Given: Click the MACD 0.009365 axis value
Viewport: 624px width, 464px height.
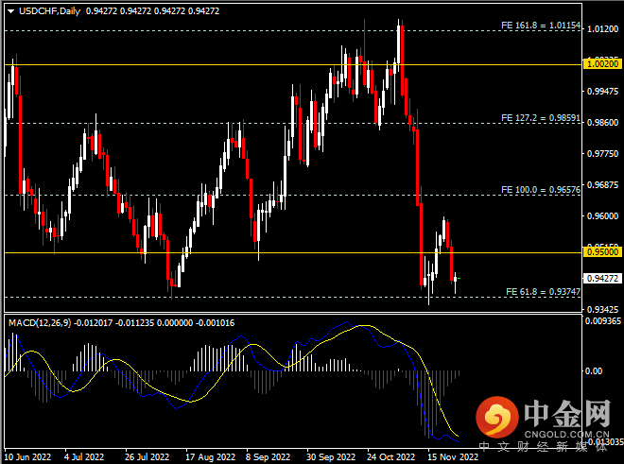Looking at the screenshot, I should coord(601,321).
